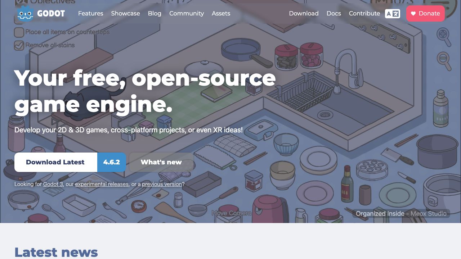Open the Contribute page
The image size is (461, 259).
(x=364, y=13)
